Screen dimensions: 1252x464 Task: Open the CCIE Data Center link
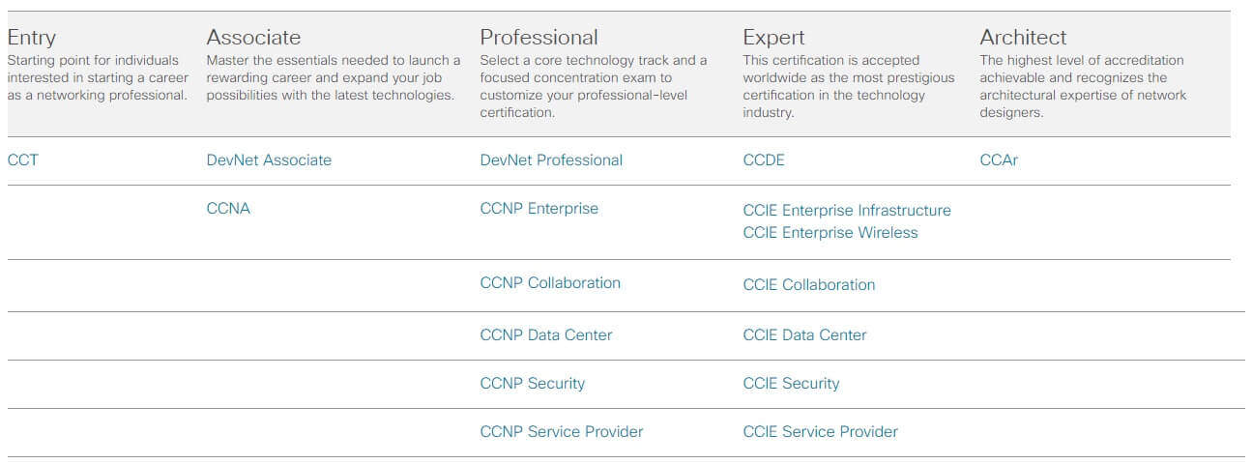point(804,335)
